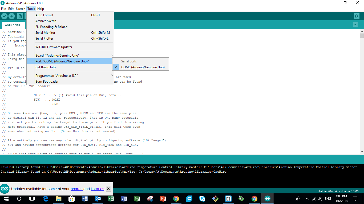Open the Serial Monitor magnifier icon
This screenshot has height=204, width=364.
[357, 16]
